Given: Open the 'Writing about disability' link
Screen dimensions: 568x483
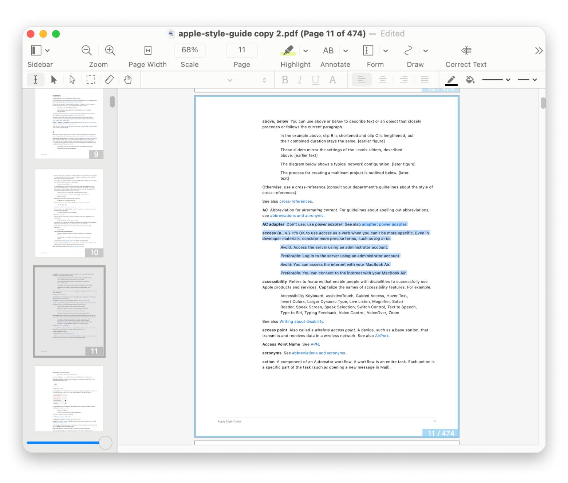Looking at the screenshot, I should pos(301,322).
